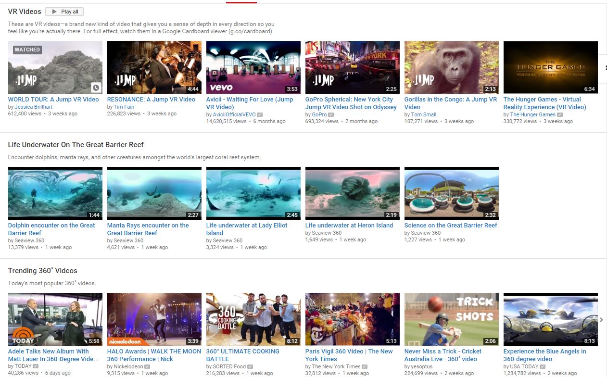Open Blue Angels 360-degree video thumbnail
This screenshot has width=607, height=377.
click(551, 319)
